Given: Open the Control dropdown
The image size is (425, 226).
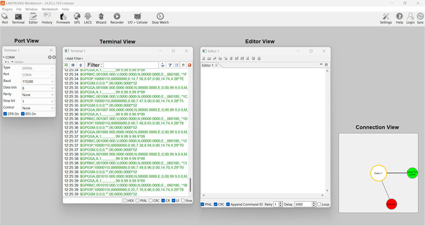Looking at the screenshot, I should (38, 108).
